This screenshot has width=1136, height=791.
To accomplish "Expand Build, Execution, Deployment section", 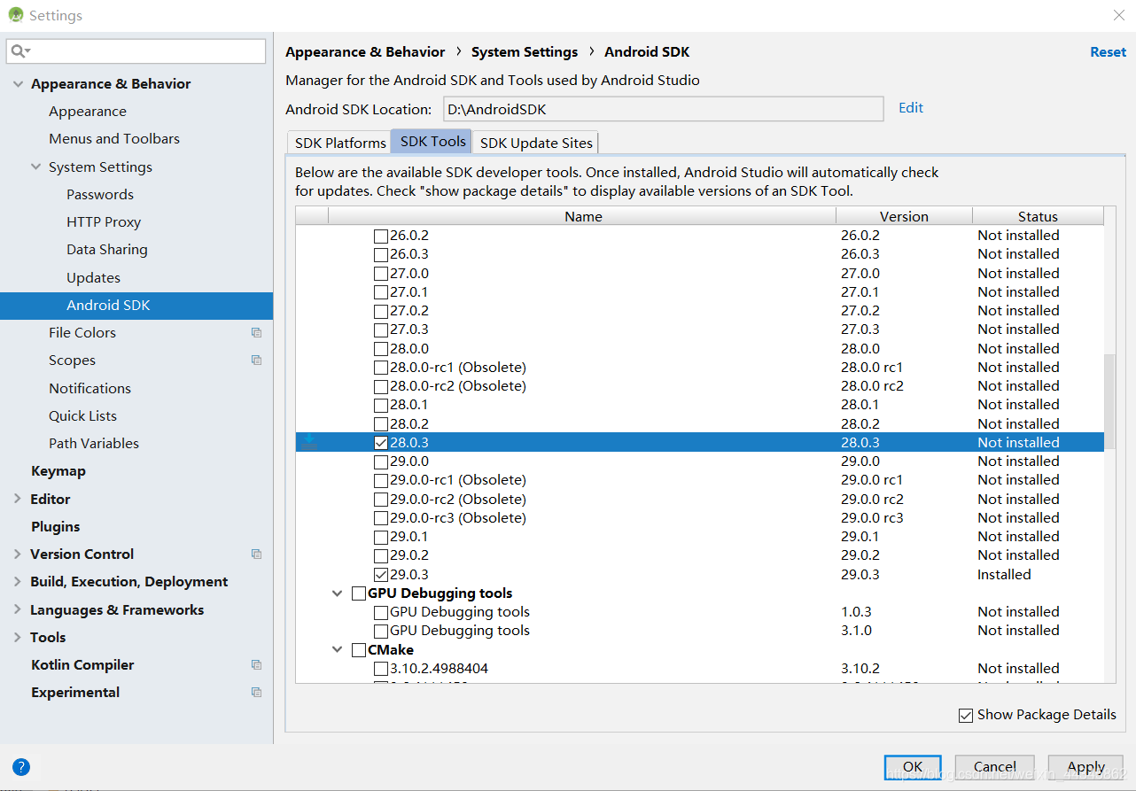I will [18, 581].
